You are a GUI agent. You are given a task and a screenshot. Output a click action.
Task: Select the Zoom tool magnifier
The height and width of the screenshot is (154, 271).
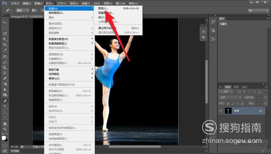tap(5, 129)
